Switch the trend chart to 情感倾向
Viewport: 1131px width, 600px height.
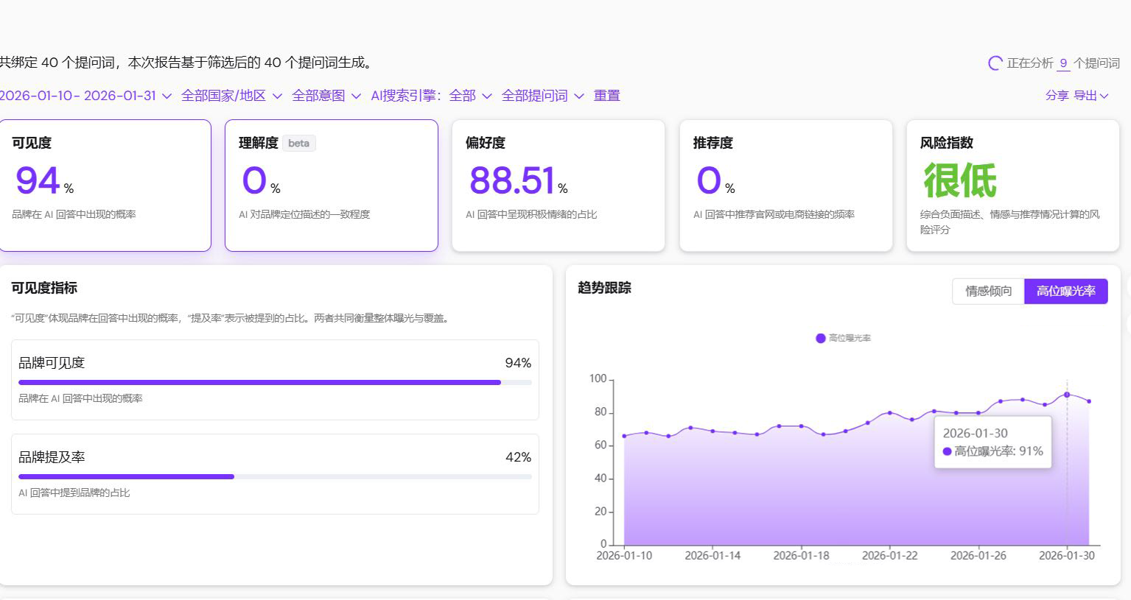(x=988, y=291)
